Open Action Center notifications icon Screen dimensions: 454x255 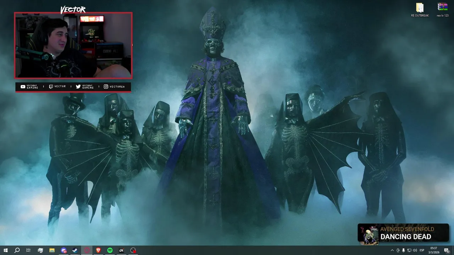tap(447, 250)
